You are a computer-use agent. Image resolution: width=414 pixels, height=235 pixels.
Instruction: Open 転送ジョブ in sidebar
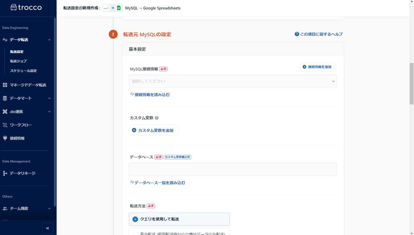[18, 61]
